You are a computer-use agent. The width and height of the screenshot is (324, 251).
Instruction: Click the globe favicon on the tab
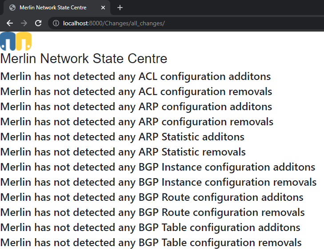[x=12, y=8]
